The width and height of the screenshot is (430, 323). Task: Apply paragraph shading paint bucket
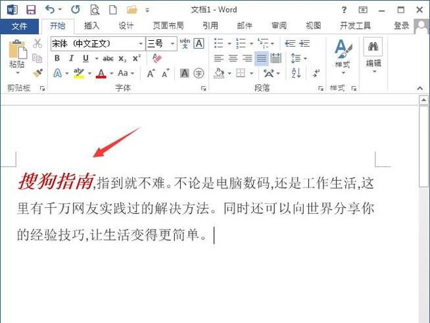pyautogui.click(x=219, y=73)
